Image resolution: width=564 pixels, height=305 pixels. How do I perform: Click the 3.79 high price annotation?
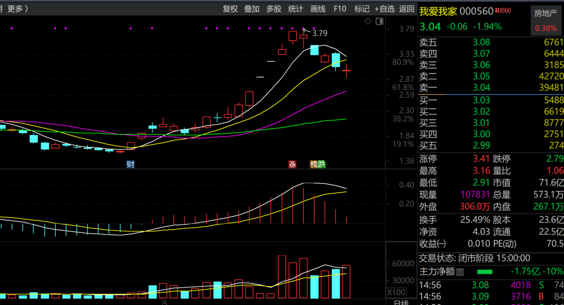320,33
